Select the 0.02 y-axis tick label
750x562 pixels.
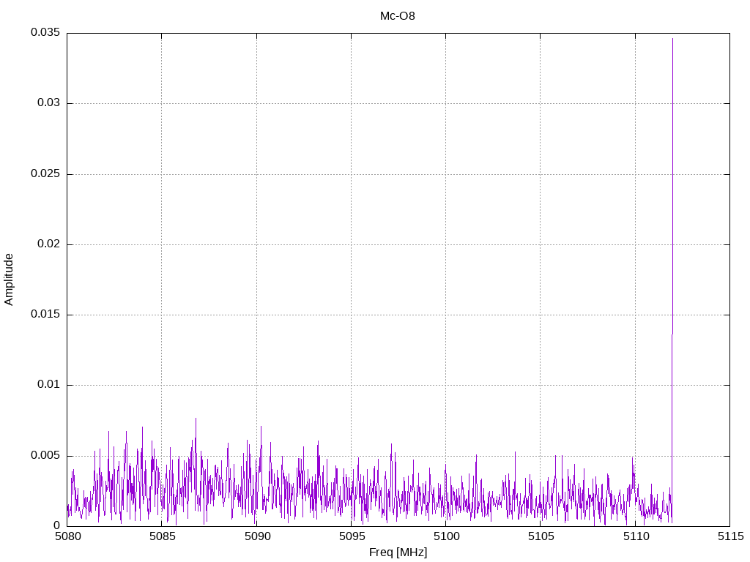[48, 244]
